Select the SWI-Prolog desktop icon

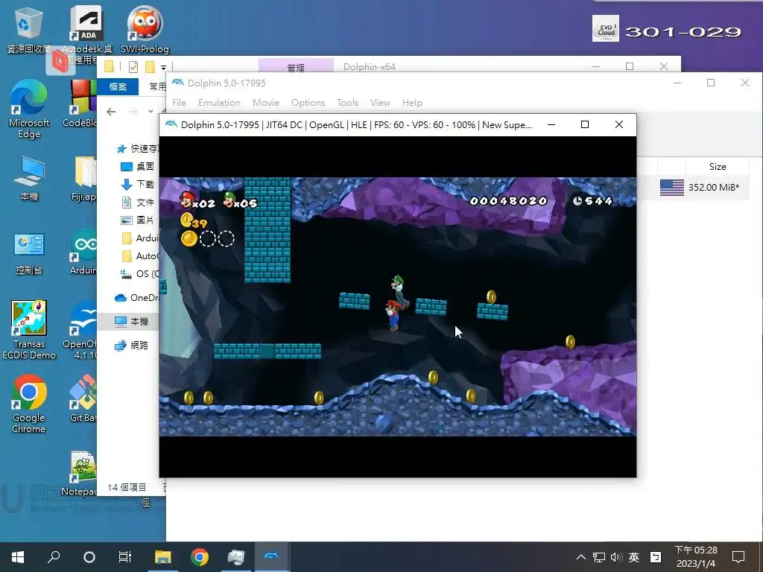pos(145,30)
